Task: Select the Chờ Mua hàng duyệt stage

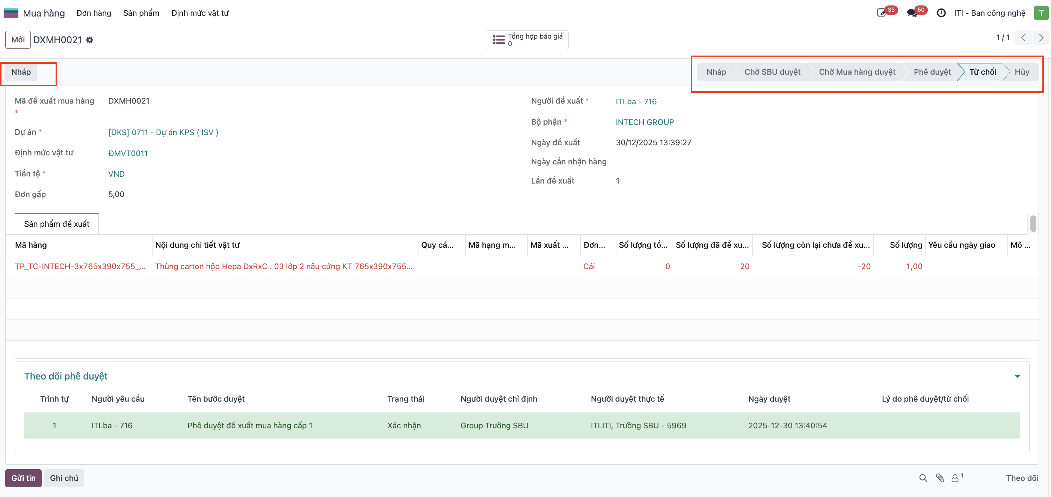Action: (x=857, y=72)
